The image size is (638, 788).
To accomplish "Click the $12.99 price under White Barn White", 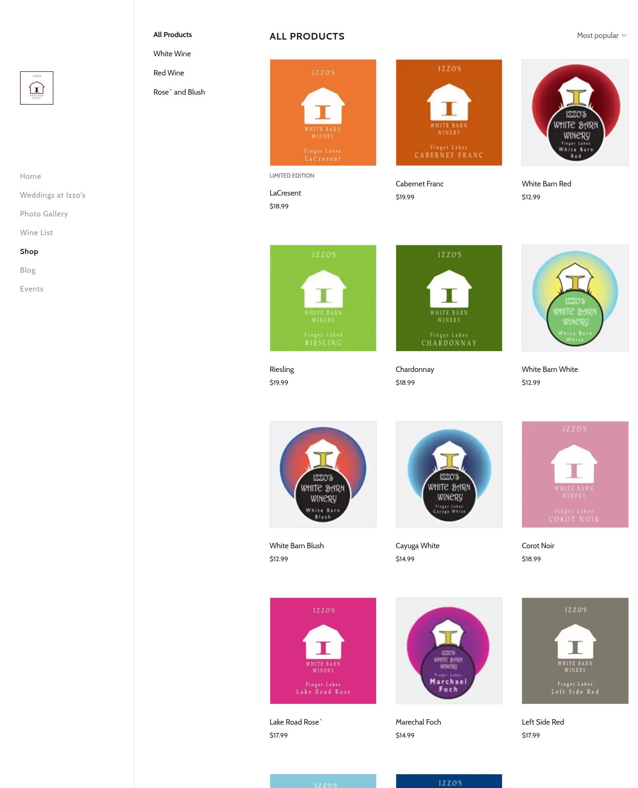I will tap(531, 383).
